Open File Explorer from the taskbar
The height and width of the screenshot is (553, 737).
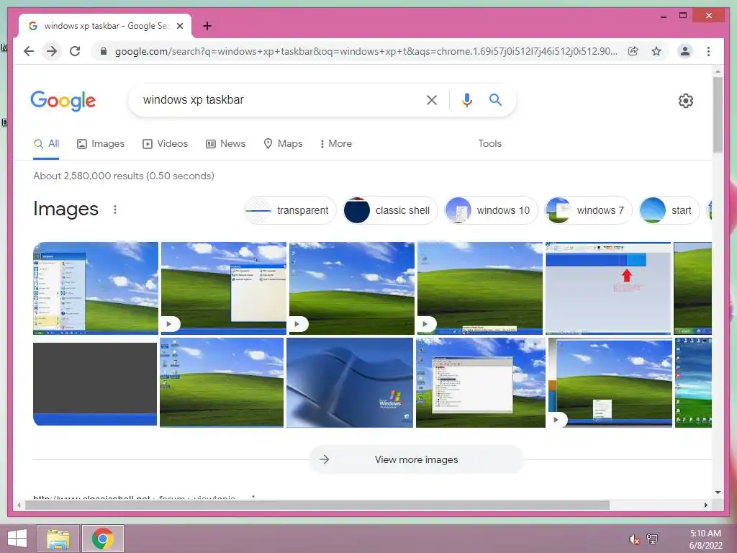[58, 539]
